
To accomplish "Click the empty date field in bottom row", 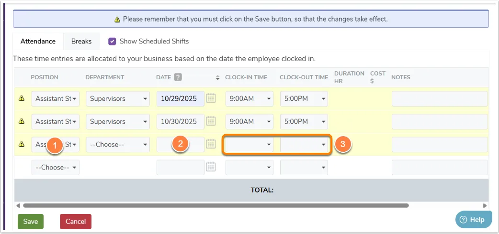I will click(x=181, y=167).
